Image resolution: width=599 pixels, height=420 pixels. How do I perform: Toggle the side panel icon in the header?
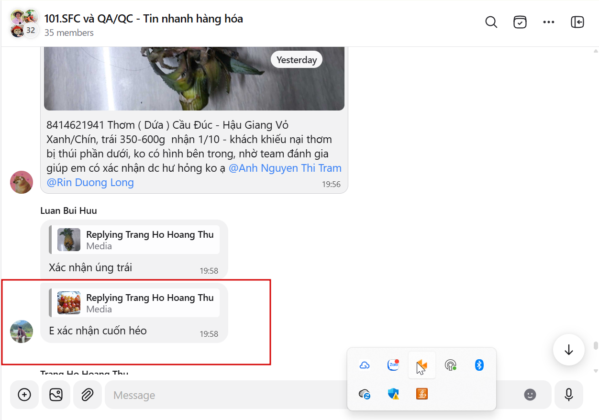click(577, 22)
